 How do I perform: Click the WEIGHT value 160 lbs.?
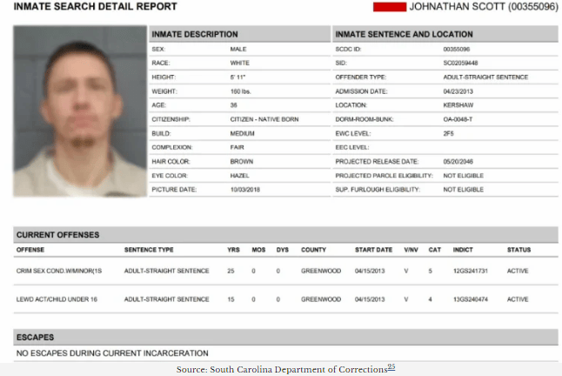click(x=240, y=91)
